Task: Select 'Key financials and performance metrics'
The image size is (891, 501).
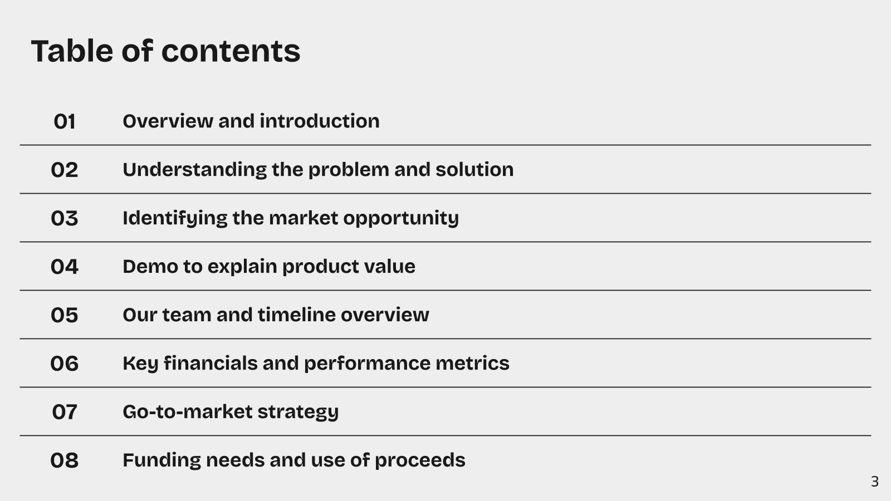Action: (x=316, y=364)
